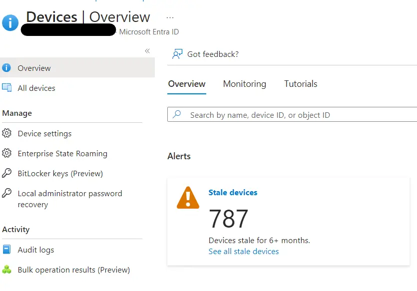Click the Got feedback person icon
The width and height of the screenshot is (417, 291).
(177, 54)
